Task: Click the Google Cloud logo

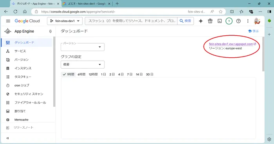Action: point(27,21)
